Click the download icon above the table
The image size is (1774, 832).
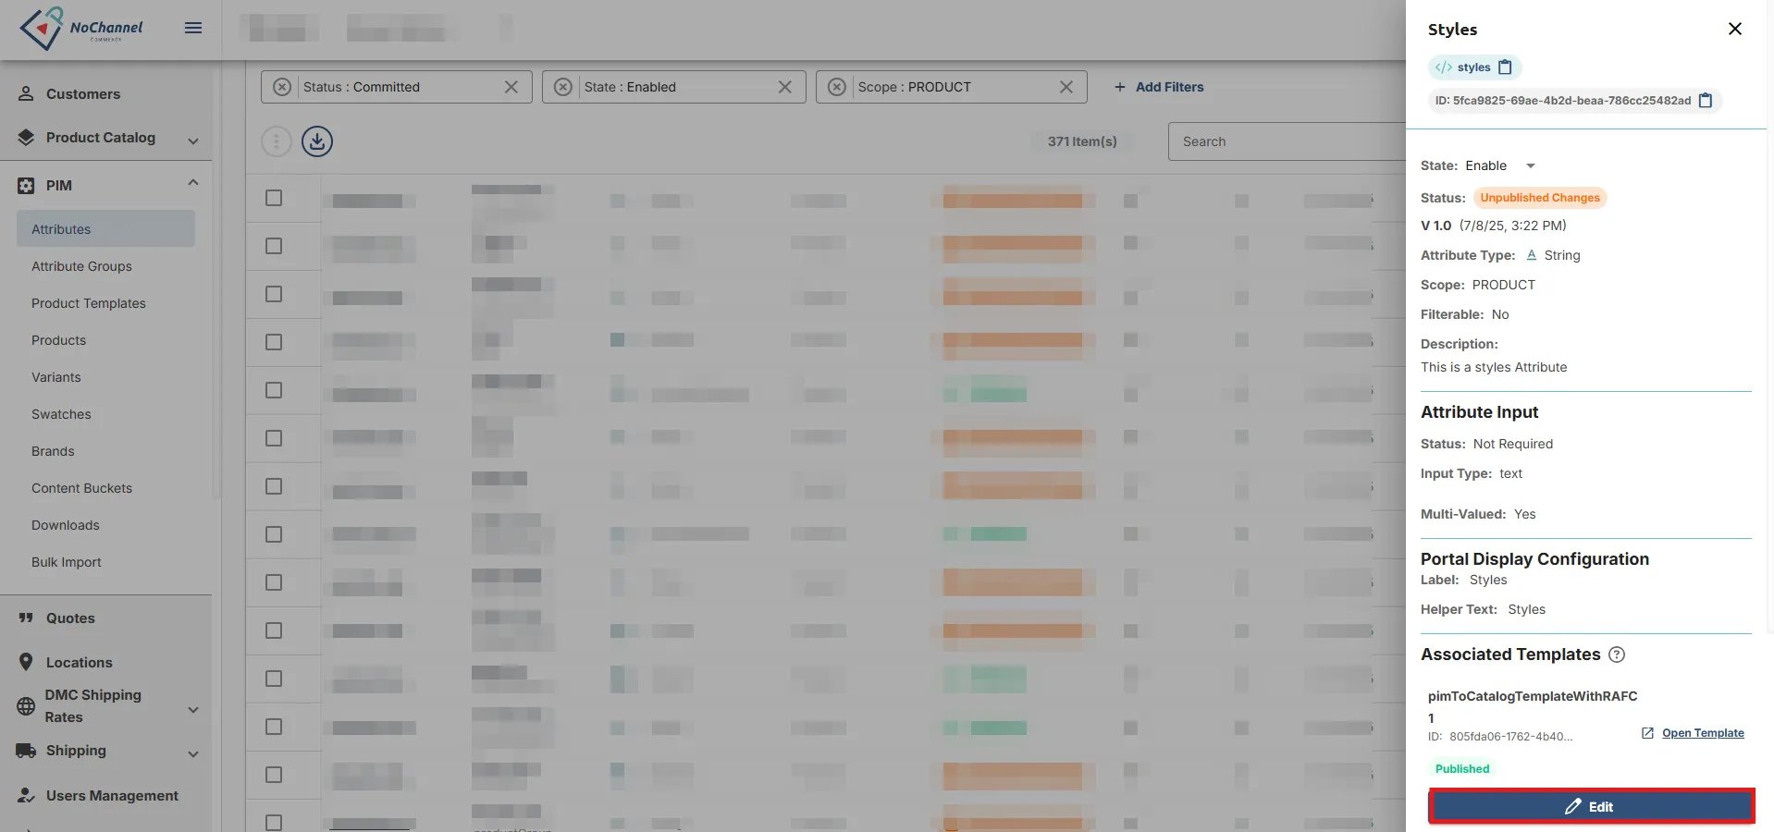[317, 141]
